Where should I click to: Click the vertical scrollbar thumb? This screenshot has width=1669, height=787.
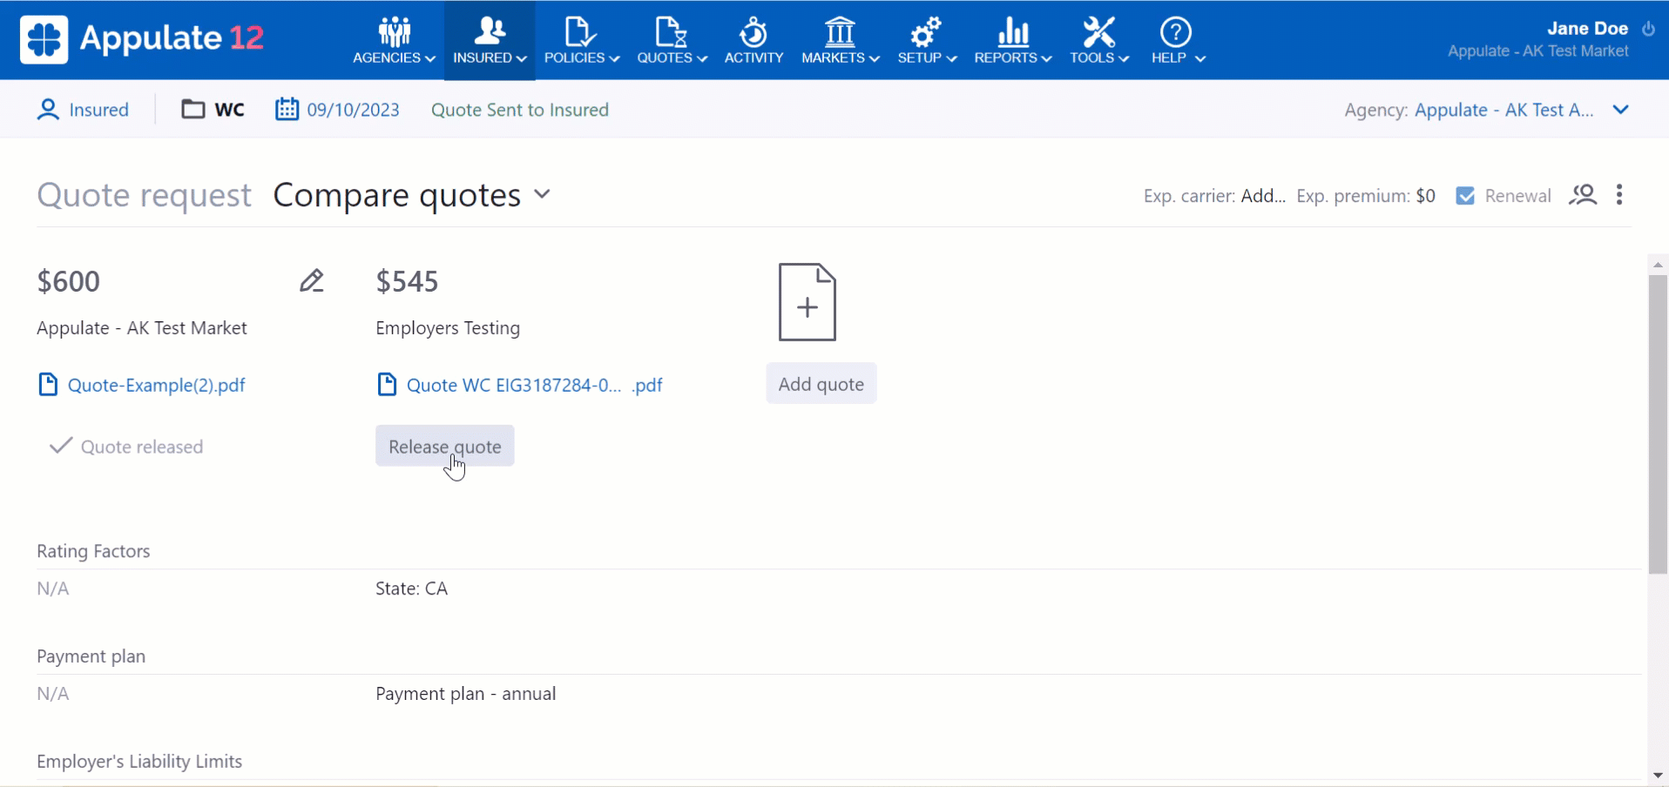click(x=1658, y=425)
